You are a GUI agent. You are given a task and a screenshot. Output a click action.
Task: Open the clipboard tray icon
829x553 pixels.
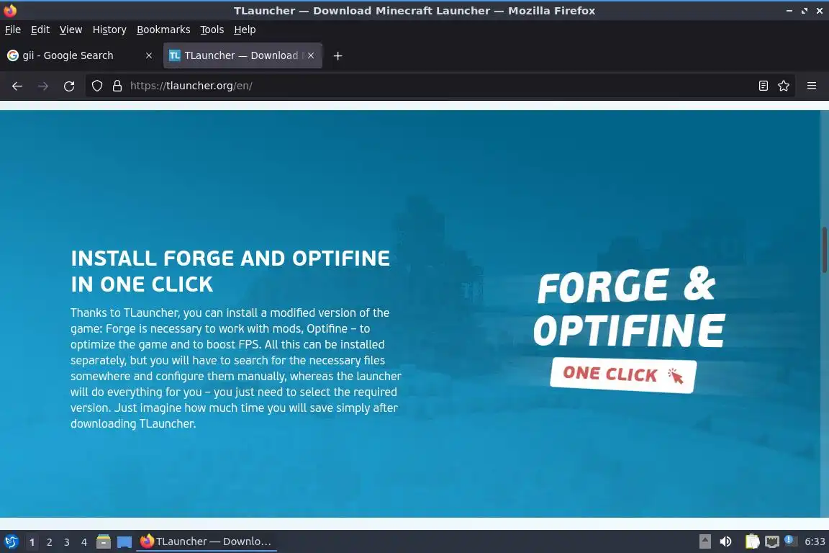point(752,541)
